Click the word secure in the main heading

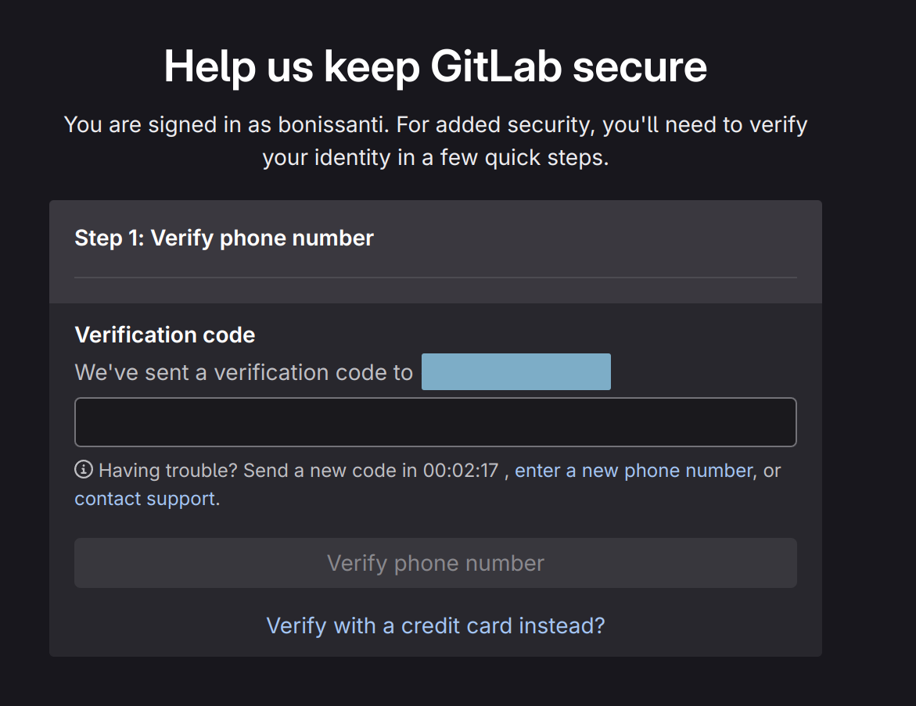[639, 66]
